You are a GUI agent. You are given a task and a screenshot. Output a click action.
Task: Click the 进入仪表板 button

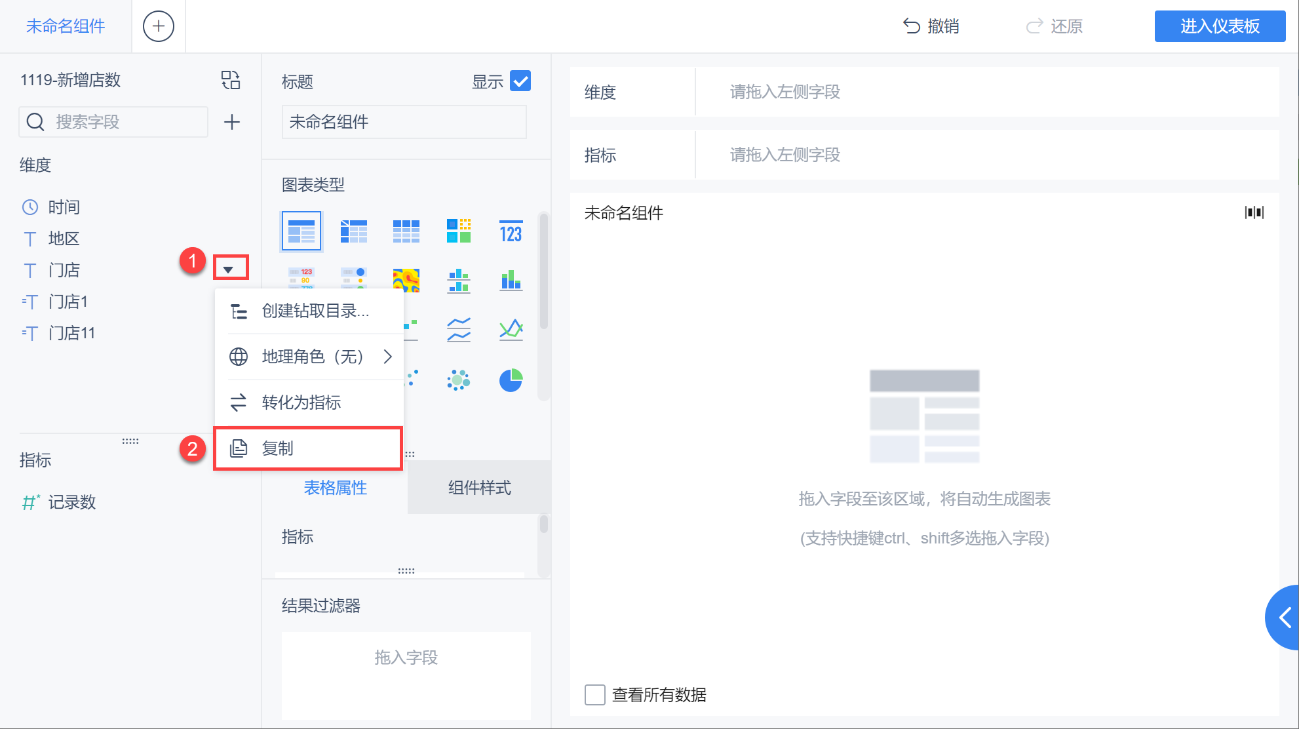tap(1219, 26)
